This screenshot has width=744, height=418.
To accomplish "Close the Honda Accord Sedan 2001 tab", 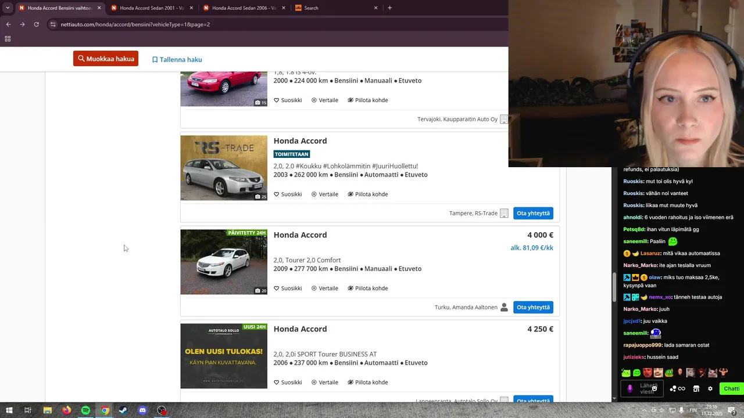I will [x=191, y=8].
